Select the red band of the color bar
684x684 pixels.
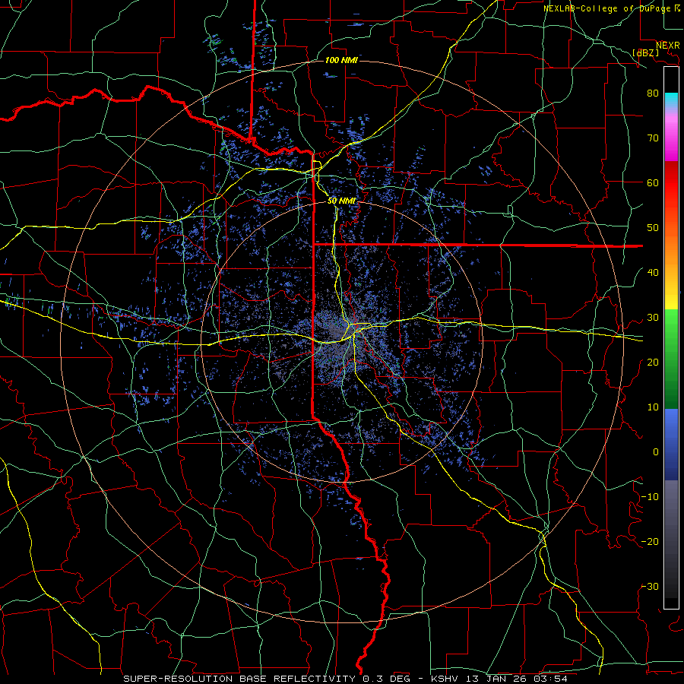click(x=671, y=183)
